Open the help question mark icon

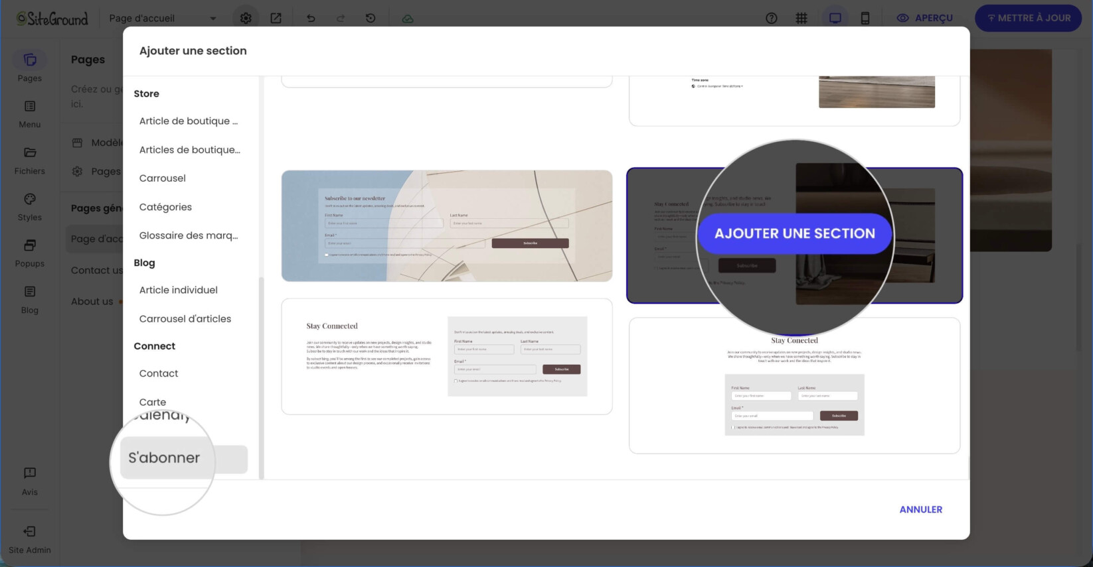771,18
